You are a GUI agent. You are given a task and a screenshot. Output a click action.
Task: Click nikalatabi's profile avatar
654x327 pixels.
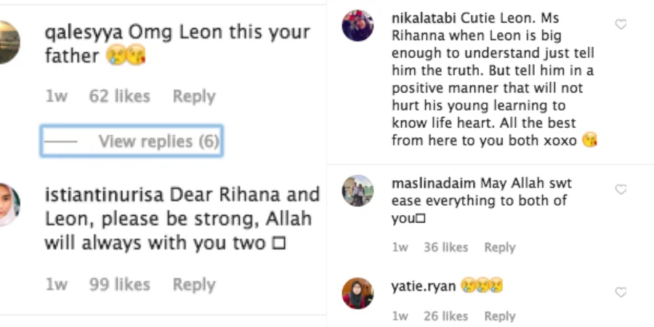tap(358, 26)
